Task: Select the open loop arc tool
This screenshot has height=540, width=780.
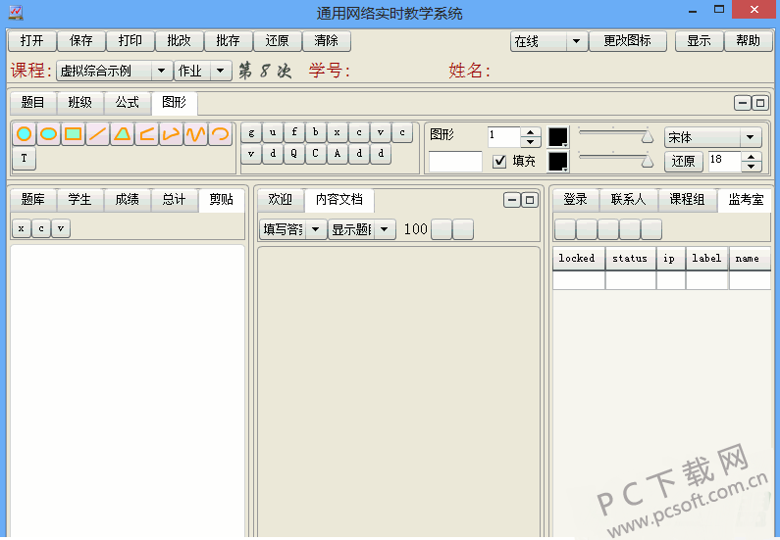Action: pyautogui.click(x=220, y=133)
